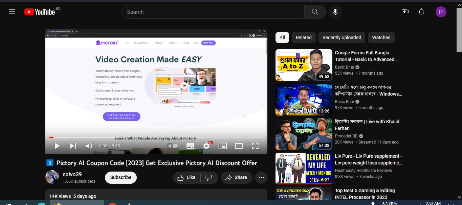This screenshot has width=462, height=205.
Task: Click 1.66K subscribers text
Action: pyautogui.click(x=79, y=181)
